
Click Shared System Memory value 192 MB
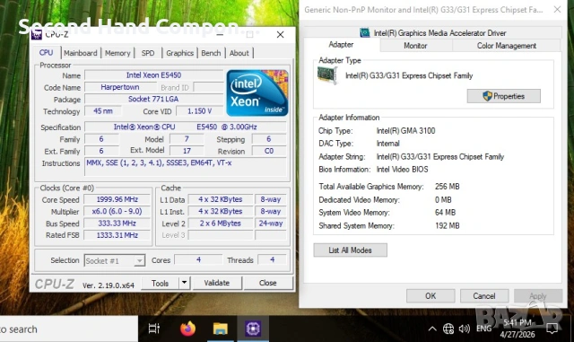click(447, 226)
